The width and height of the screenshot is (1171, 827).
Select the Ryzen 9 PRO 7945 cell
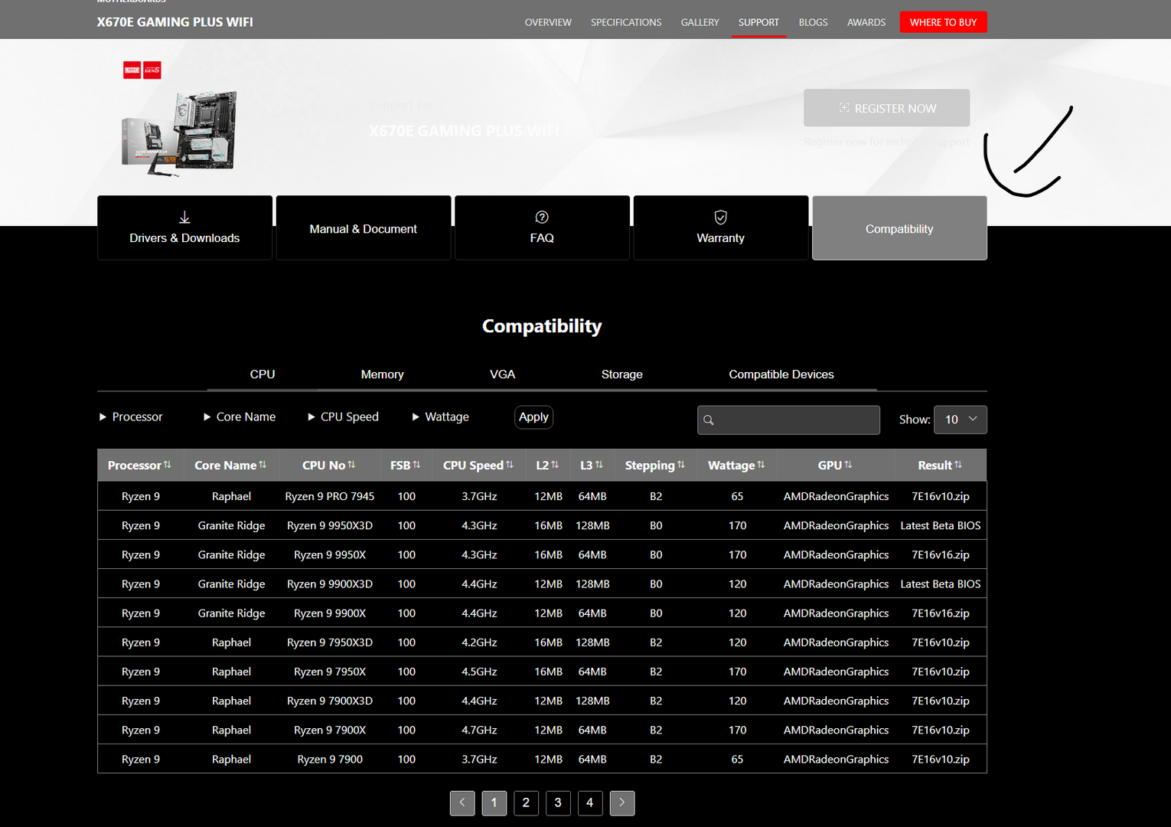[330, 496]
